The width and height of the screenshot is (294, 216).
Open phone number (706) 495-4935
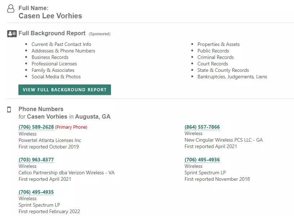click(x=36, y=192)
